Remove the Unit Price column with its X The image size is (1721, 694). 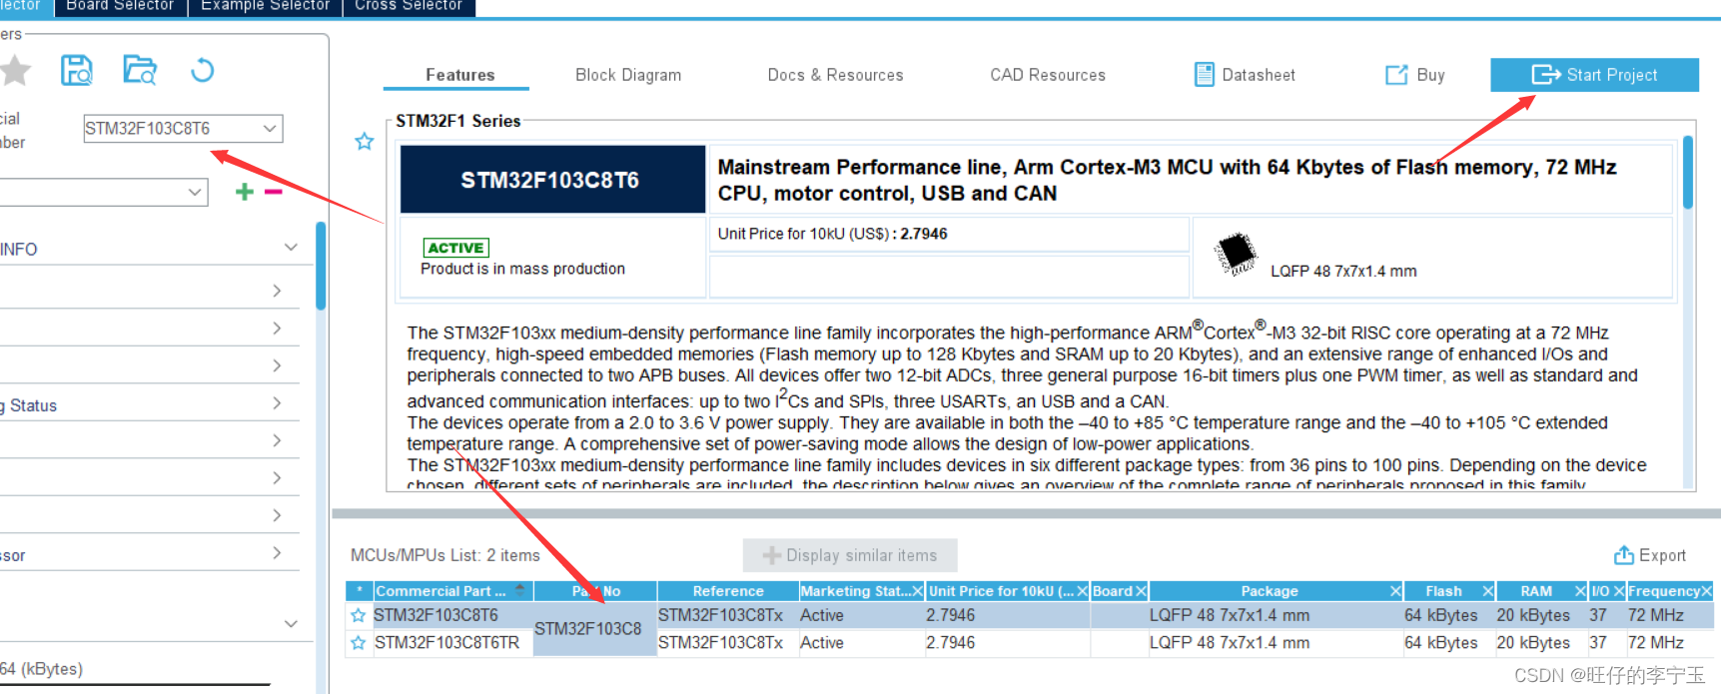pyautogui.click(x=1082, y=591)
